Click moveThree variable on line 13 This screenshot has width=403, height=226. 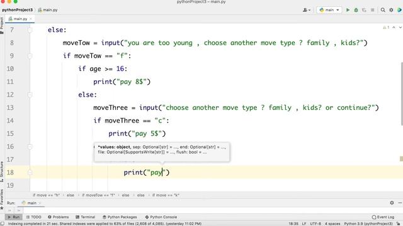[x=110, y=107]
